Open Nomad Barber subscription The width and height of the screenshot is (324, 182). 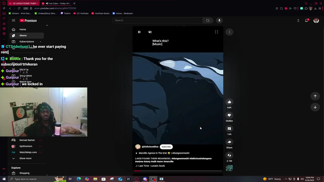click(x=27, y=140)
